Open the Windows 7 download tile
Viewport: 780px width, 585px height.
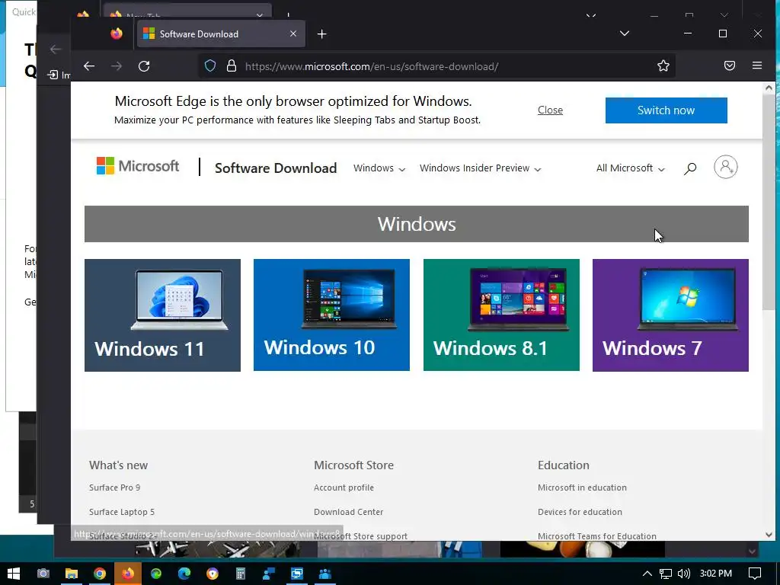(x=670, y=315)
